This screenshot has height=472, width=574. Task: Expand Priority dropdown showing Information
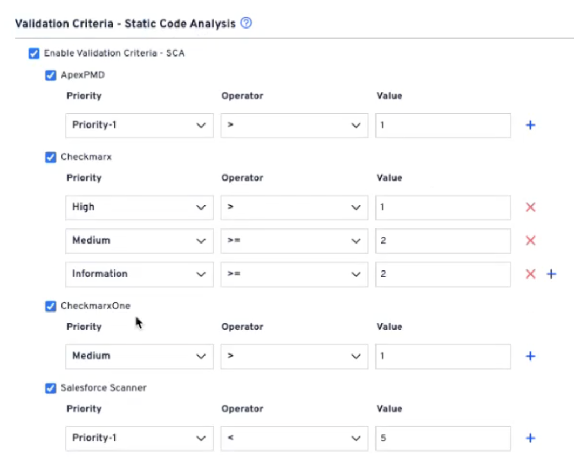[x=139, y=274]
